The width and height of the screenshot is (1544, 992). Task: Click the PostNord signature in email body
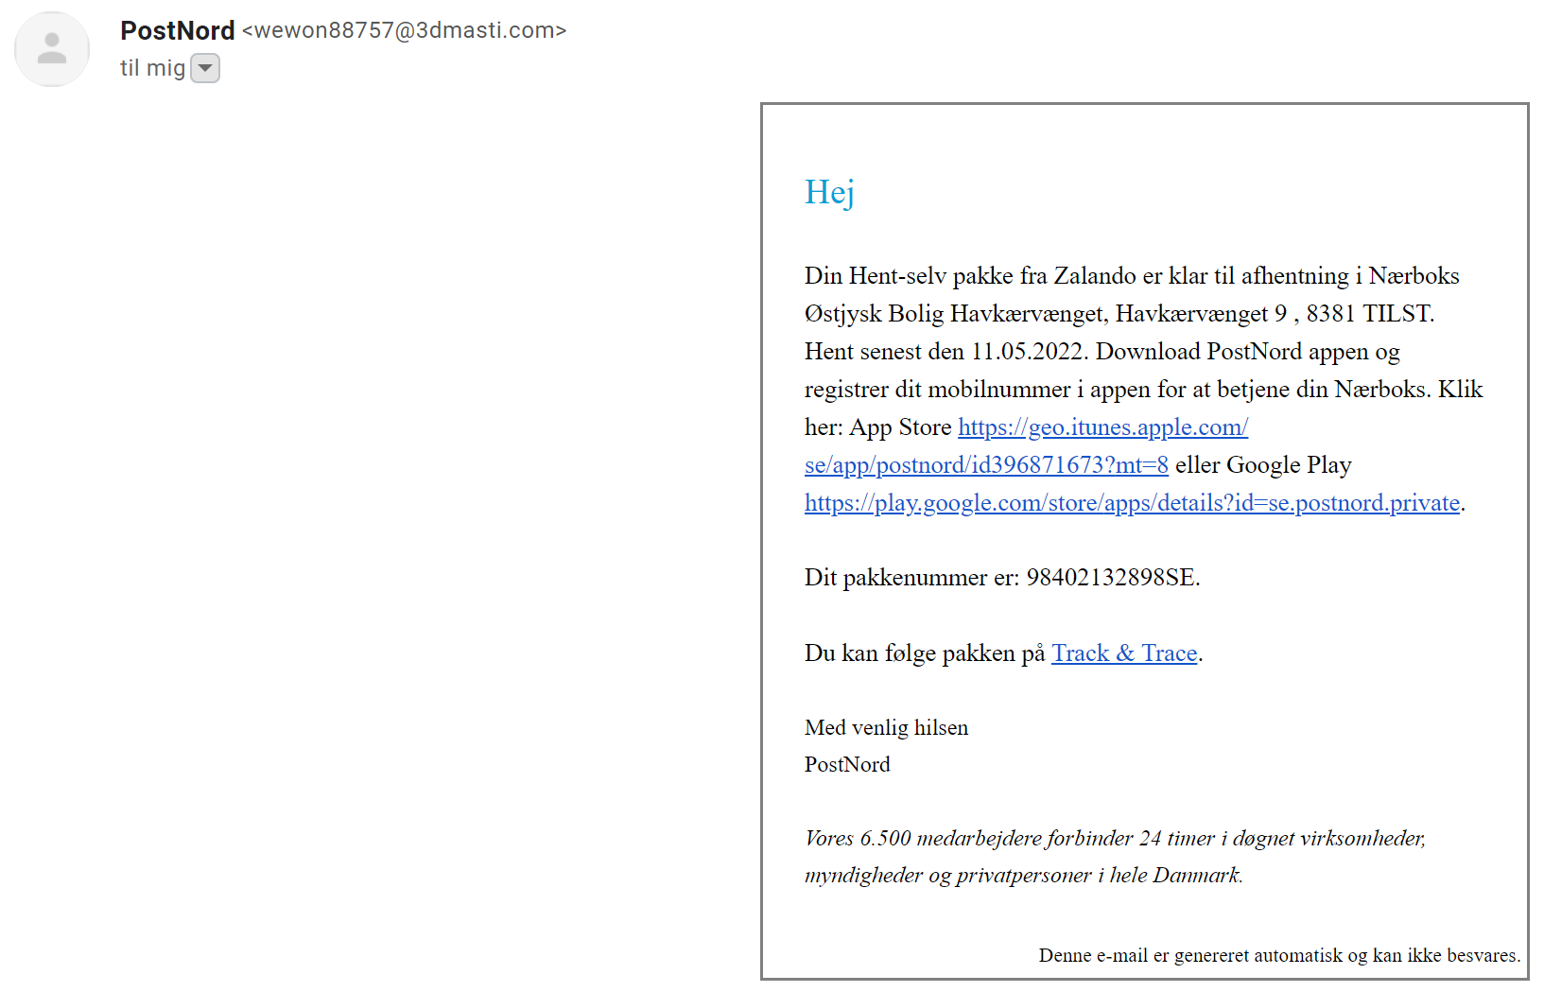(847, 764)
